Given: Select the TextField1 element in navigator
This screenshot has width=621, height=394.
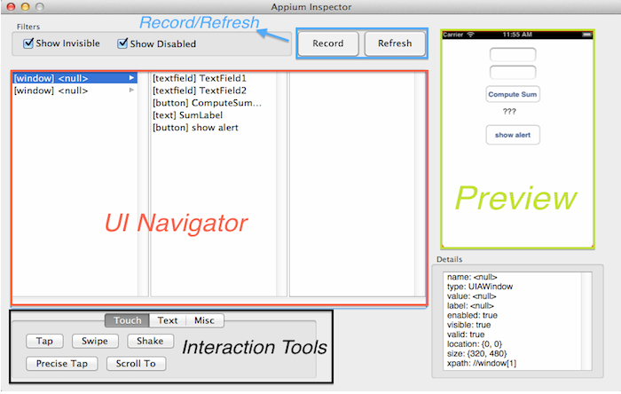Looking at the screenshot, I should pyautogui.click(x=200, y=78).
